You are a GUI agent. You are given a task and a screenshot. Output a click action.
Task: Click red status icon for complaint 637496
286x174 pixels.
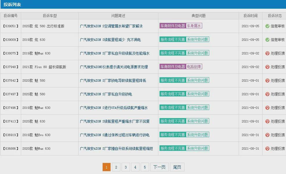pyautogui.click(x=267, y=108)
